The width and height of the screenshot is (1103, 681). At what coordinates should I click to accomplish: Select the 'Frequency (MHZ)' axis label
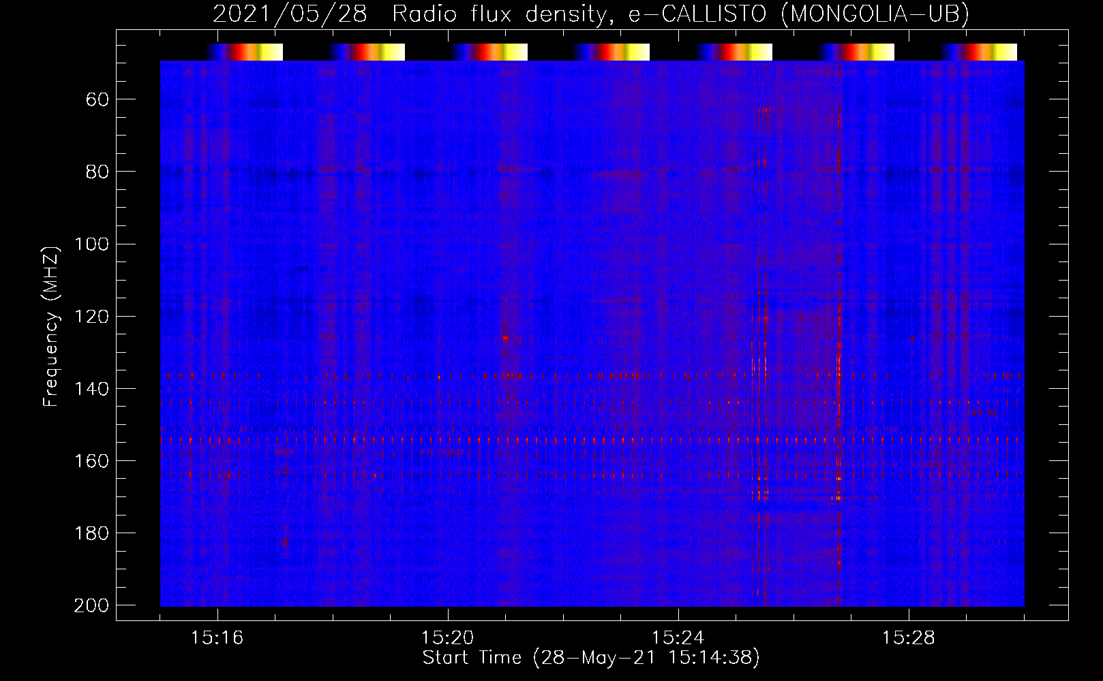pyautogui.click(x=51, y=326)
